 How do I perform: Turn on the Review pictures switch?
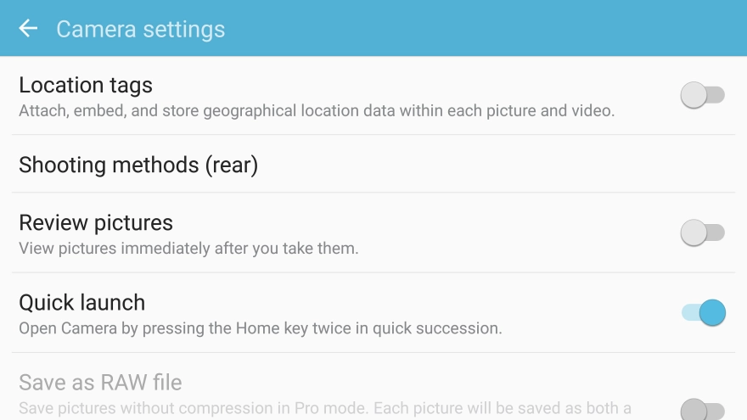pyautogui.click(x=703, y=232)
